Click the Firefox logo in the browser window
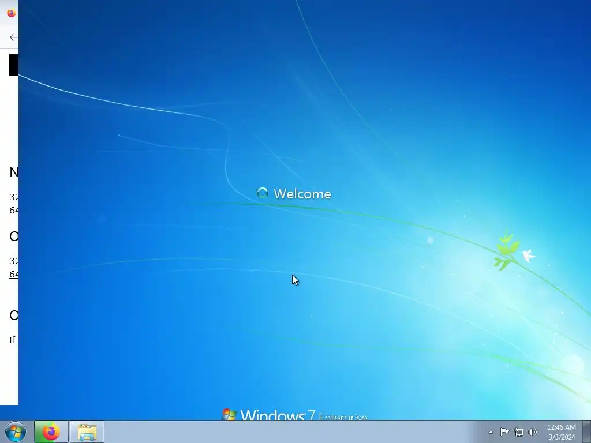591x443 pixels. [x=12, y=13]
